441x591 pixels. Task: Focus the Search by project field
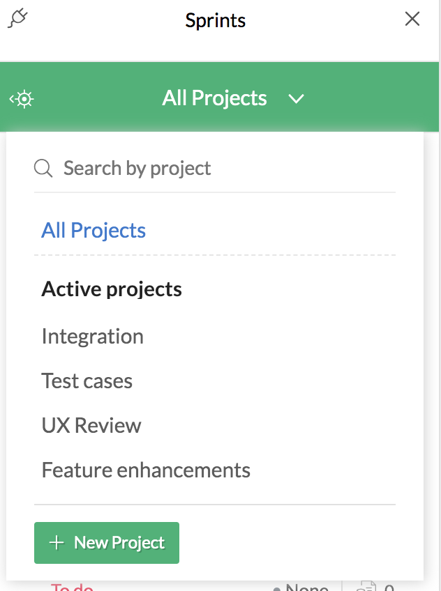coord(209,168)
